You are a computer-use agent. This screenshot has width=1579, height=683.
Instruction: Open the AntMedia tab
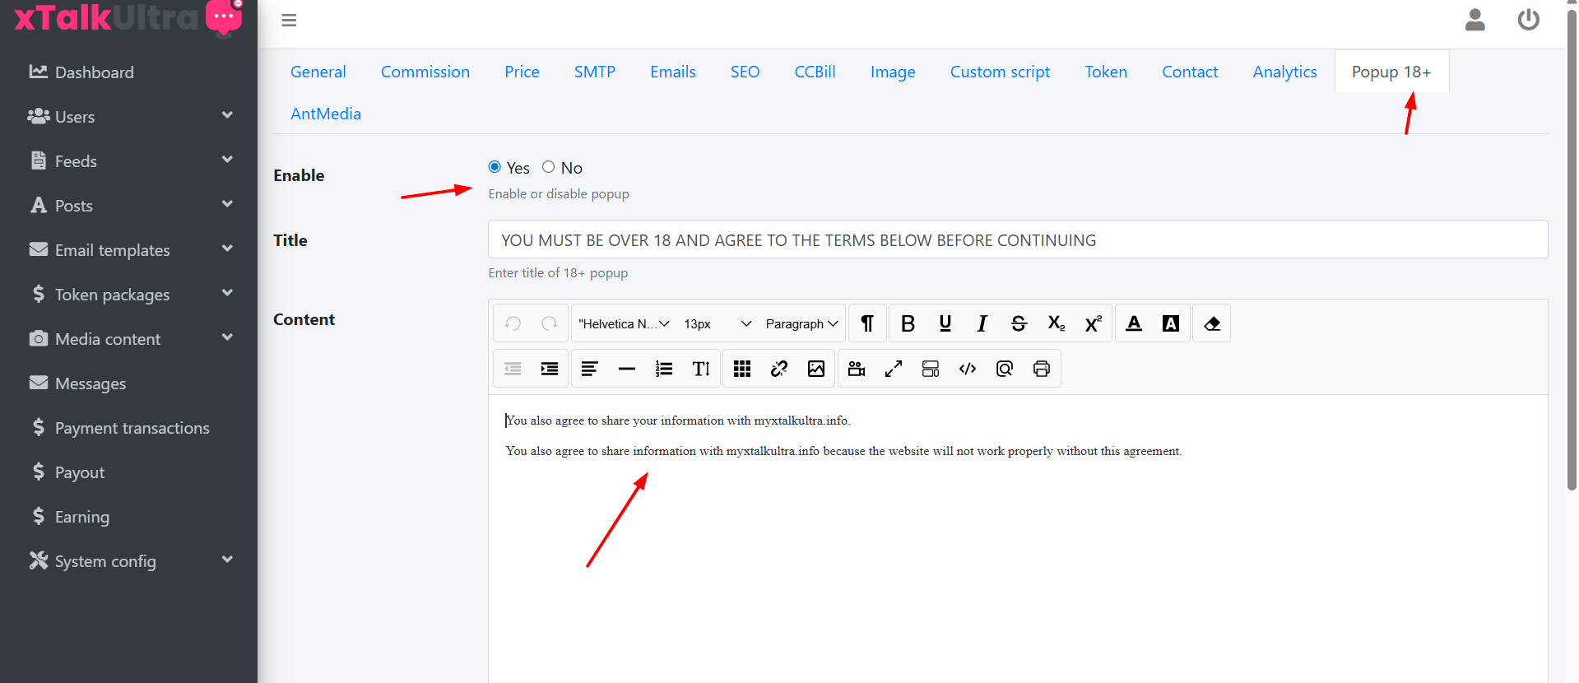325,114
